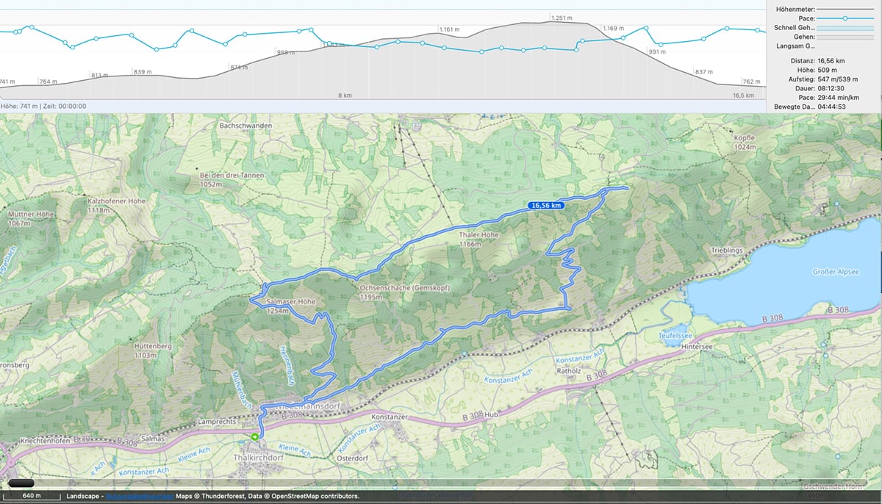Select the Gehen legend swatch
882x504 pixels.
tap(844, 36)
